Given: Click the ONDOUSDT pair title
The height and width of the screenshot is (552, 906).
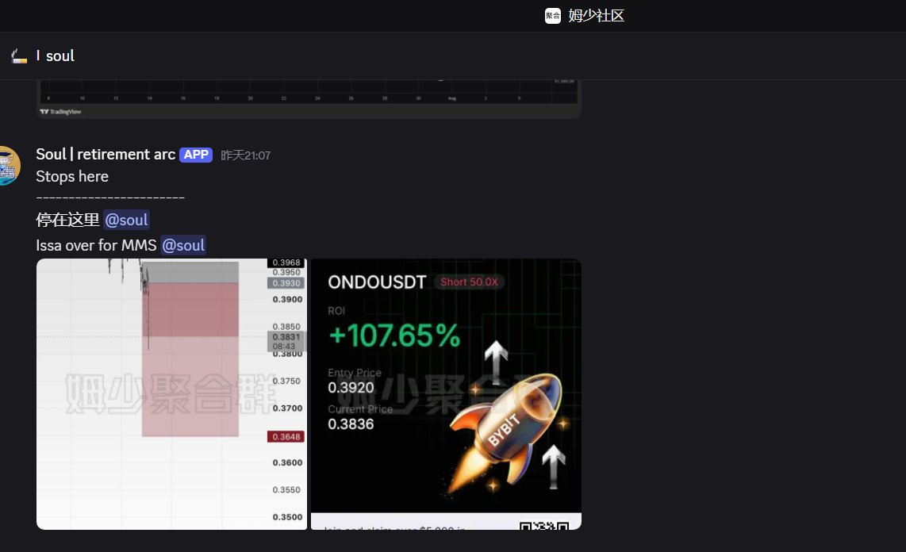Looking at the screenshot, I should tap(377, 282).
